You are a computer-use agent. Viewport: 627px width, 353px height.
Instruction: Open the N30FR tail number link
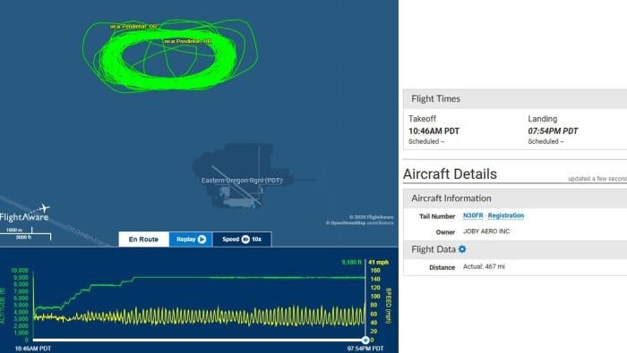[x=473, y=215]
